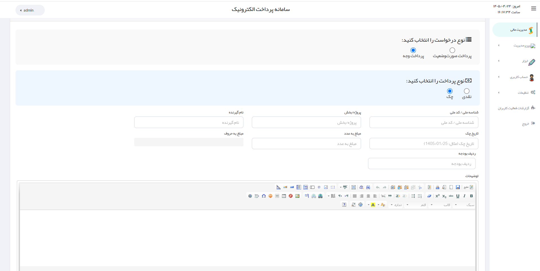Open the spellcheck ABC dropdown arrow
The width and height of the screenshot is (540, 271).
click(341, 187)
